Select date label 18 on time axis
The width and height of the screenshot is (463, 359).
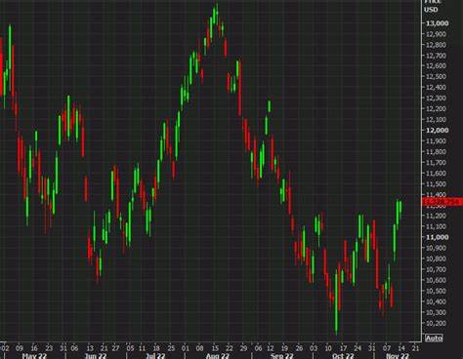(156, 348)
